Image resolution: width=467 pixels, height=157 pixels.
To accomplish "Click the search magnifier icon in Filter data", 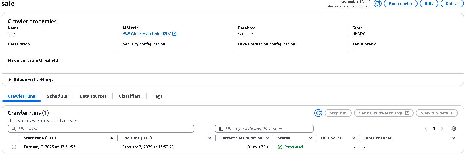I will [14, 129].
